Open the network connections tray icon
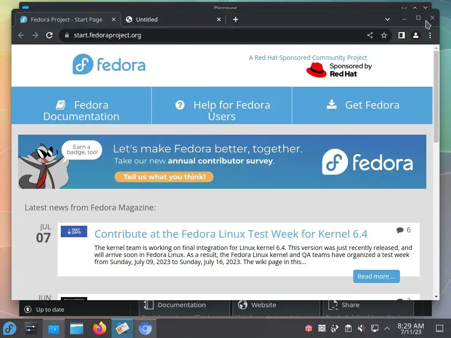The image size is (451, 338). pos(374,328)
